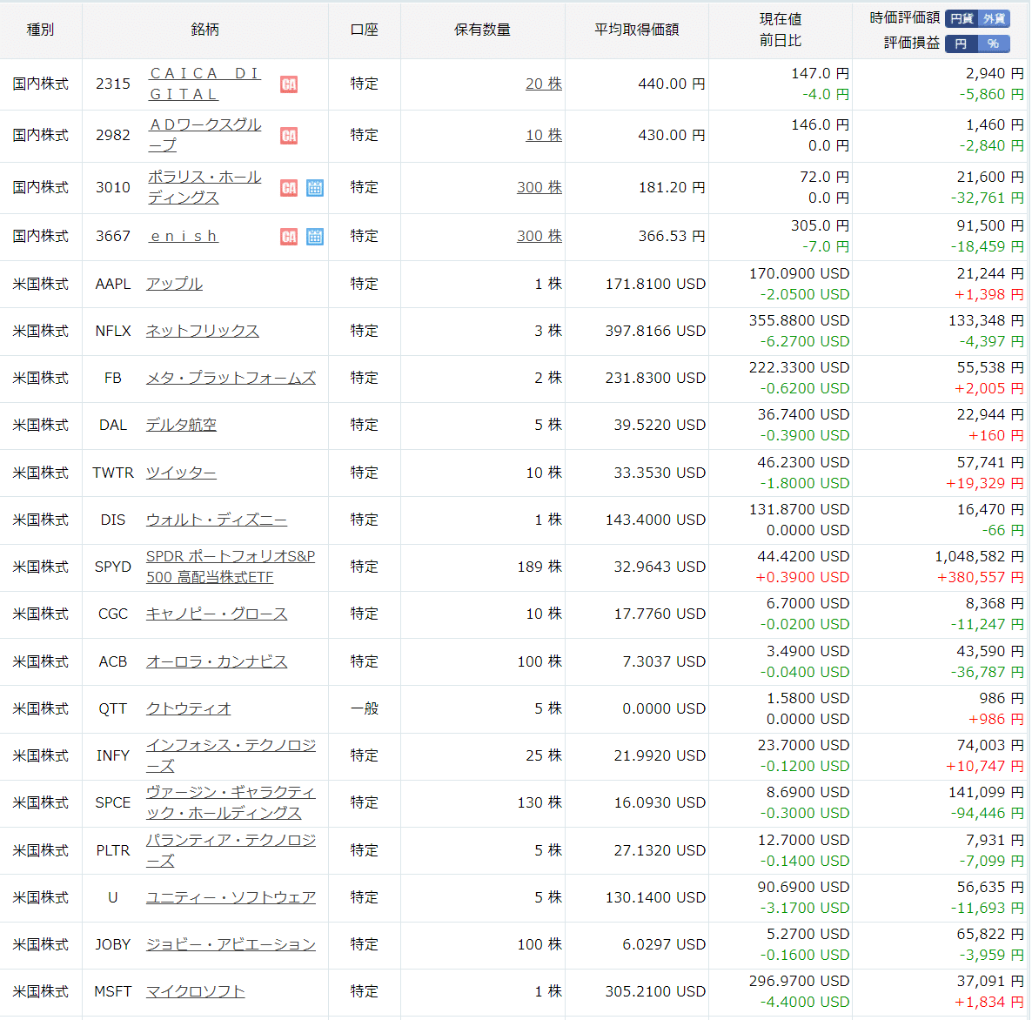Click INFY profit +10,747 円
This screenshot has height=1020, width=1032.
(x=985, y=767)
